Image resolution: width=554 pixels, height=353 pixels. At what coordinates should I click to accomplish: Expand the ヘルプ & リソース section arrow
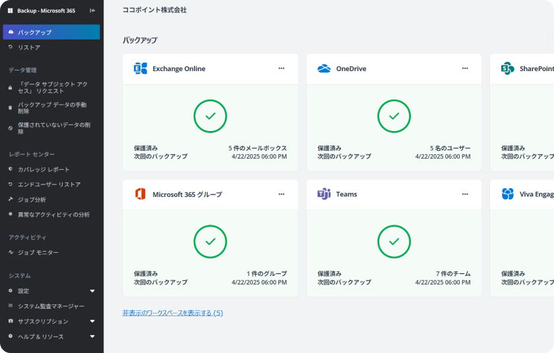(92, 337)
